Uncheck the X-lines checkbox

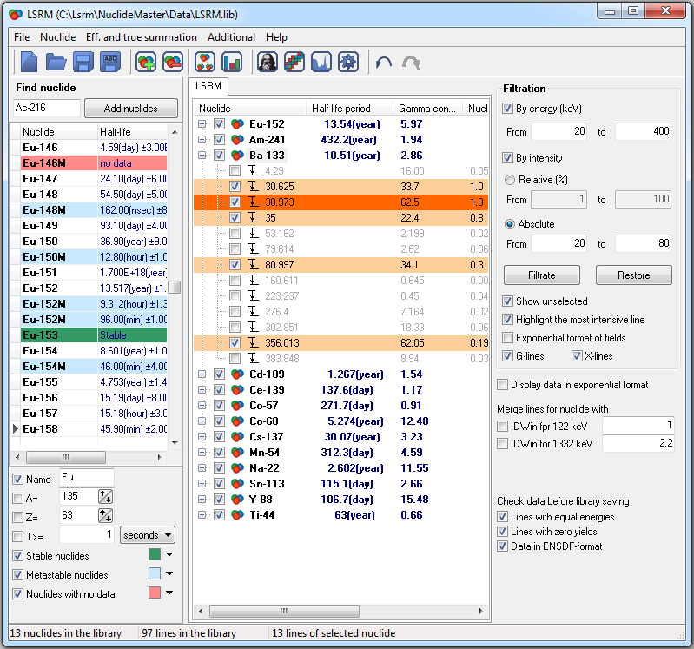pyautogui.click(x=578, y=356)
